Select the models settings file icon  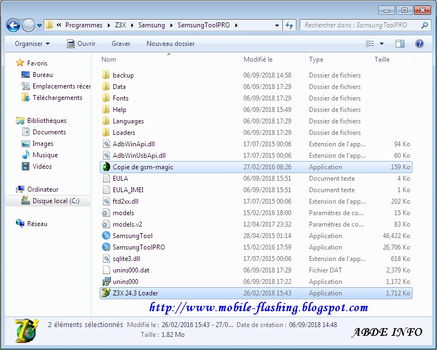click(106, 213)
